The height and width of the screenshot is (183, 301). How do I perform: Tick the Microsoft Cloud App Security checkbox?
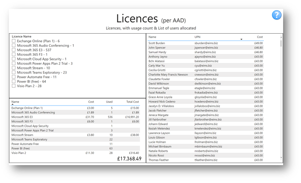14,59
